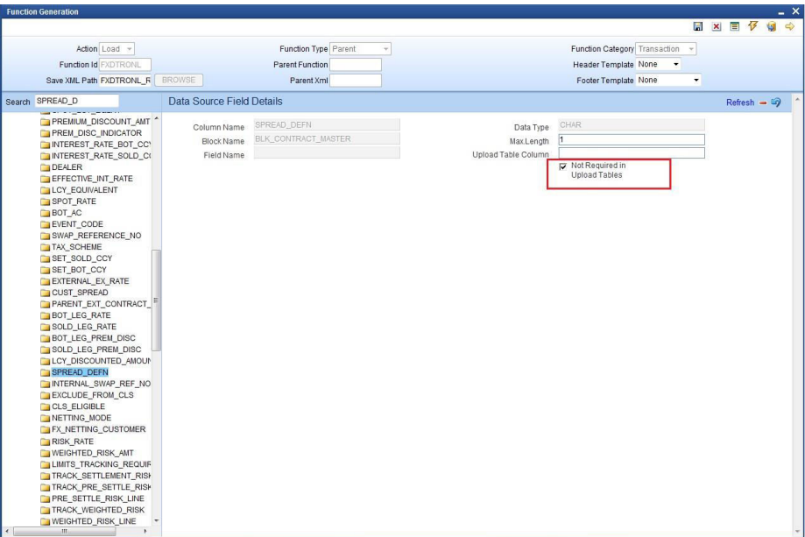
Task: Click the tree panel horizontal scrollbar thumb
Action: click(x=64, y=532)
